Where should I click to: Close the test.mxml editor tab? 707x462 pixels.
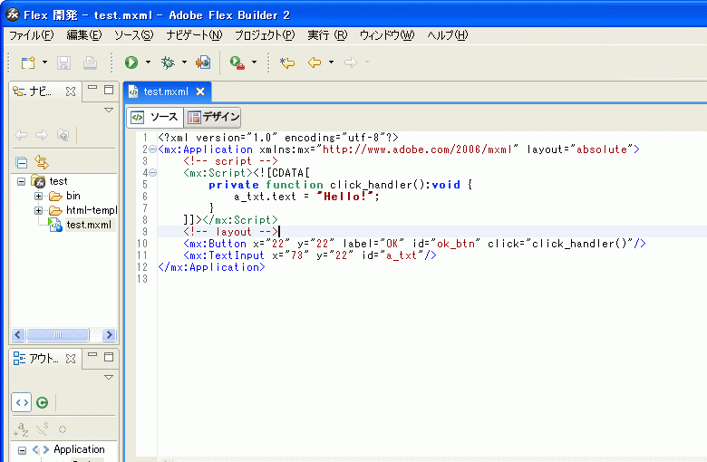coord(200,91)
